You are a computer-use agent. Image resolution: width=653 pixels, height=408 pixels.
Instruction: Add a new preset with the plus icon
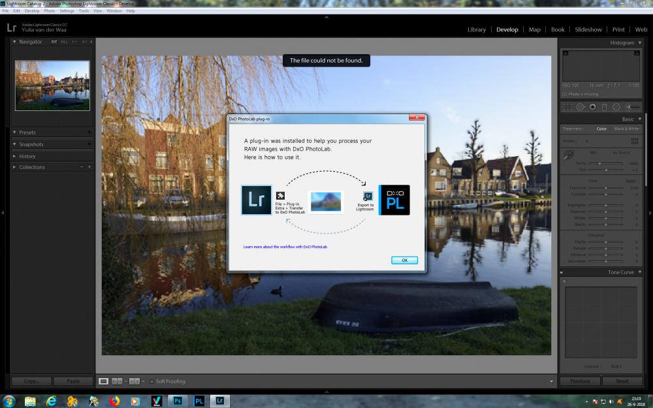(89, 133)
